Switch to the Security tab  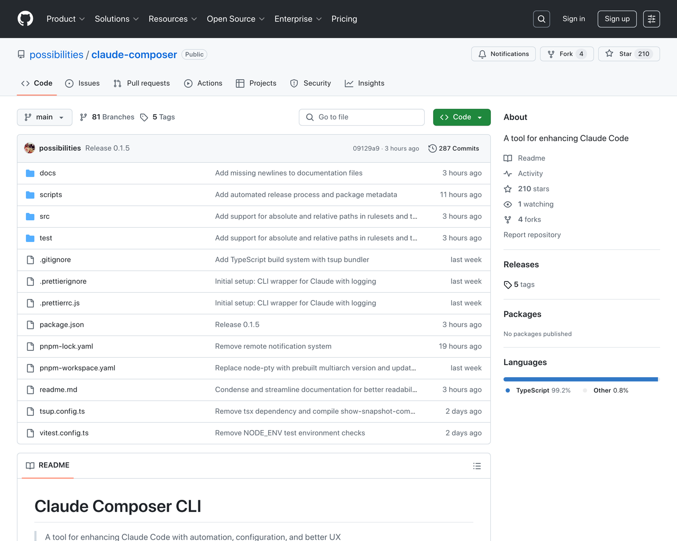310,83
